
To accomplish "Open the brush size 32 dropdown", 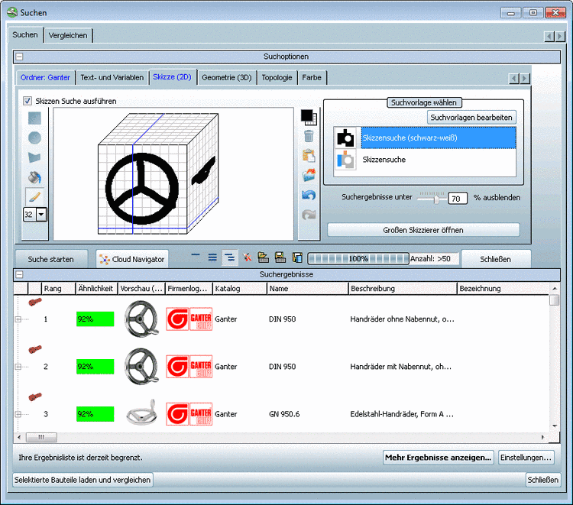I will (41, 215).
